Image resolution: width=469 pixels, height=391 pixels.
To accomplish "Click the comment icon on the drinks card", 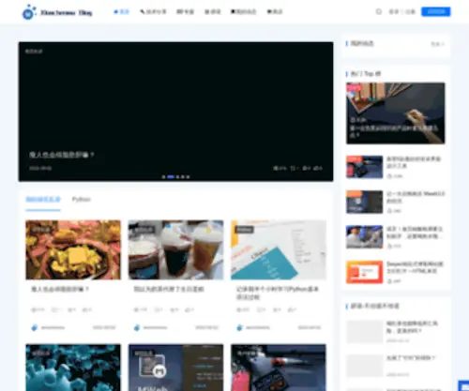I will 156,309.
